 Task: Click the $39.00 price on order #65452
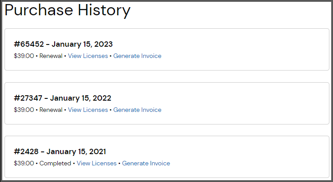pos(24,56)
